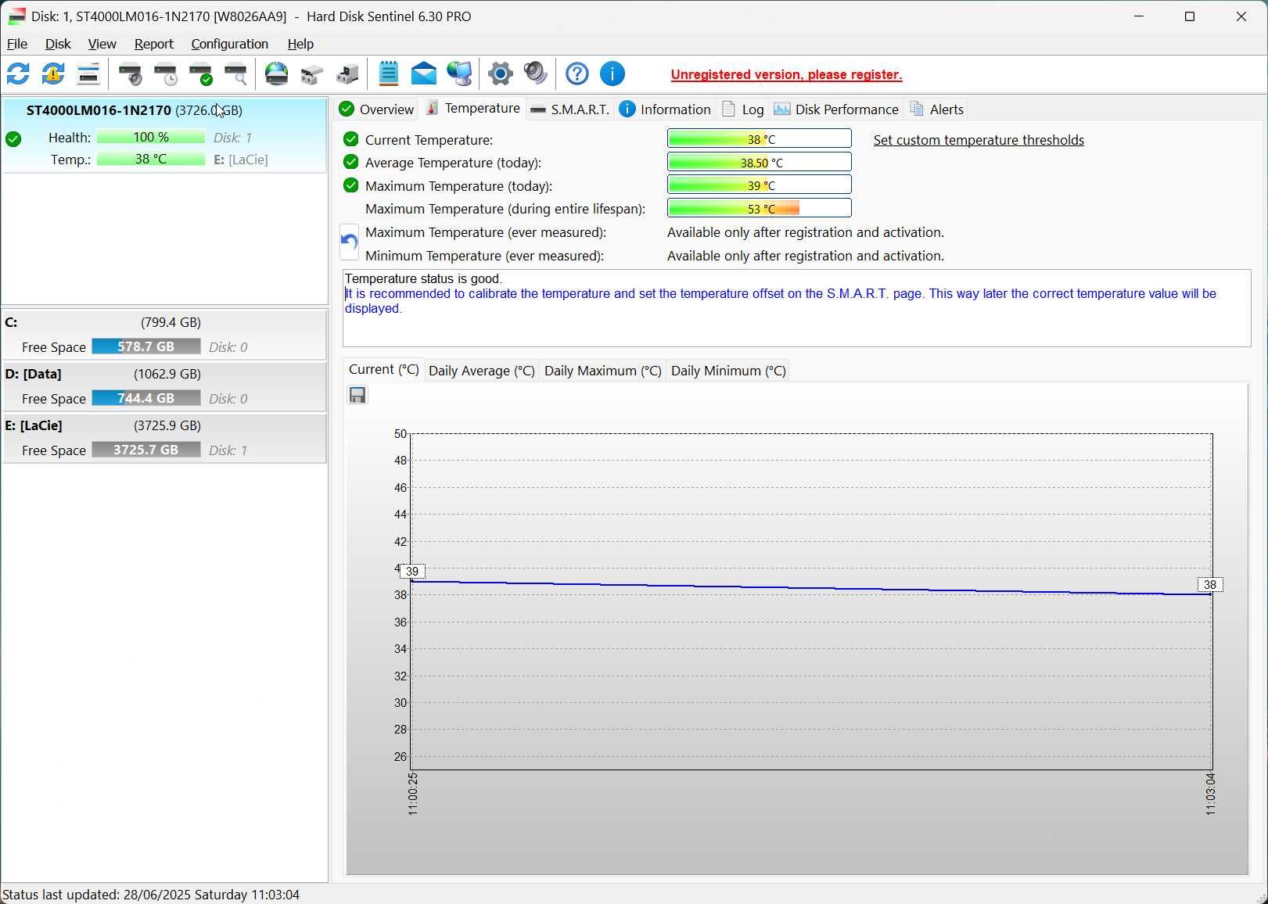This screenshot has height=904, width=1268.
Task: Click the Refresh disk status icon
Action: click(18, 74)
